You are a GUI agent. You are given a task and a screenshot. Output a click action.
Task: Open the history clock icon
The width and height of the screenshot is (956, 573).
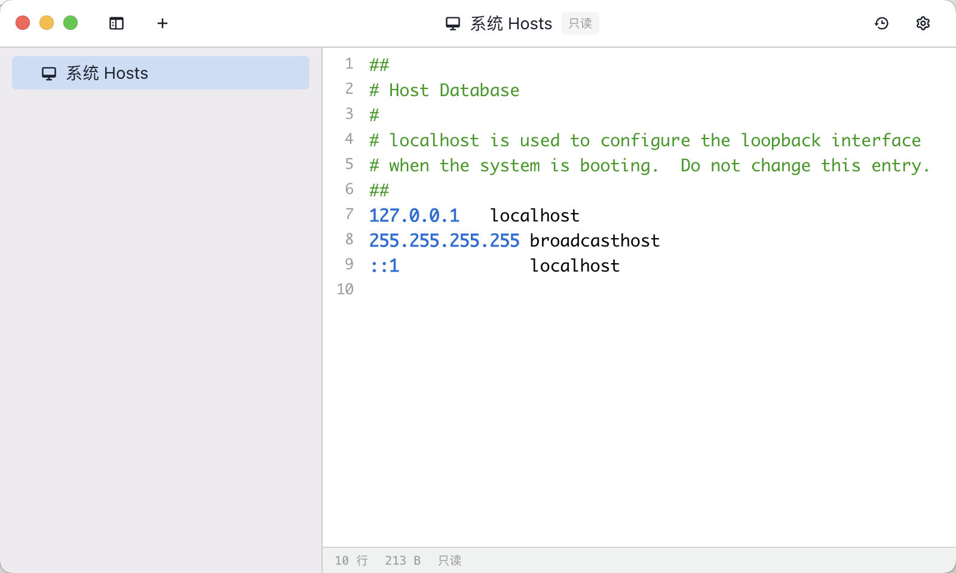click(x=881, y=23)
